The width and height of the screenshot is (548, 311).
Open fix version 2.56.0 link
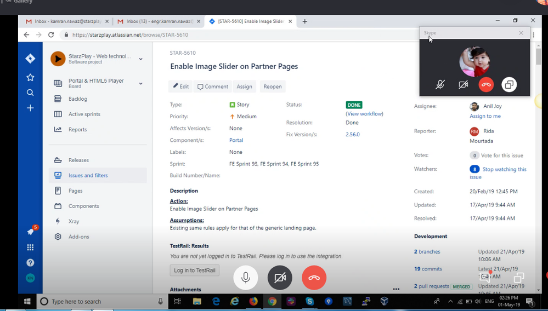tap(353, 134)
